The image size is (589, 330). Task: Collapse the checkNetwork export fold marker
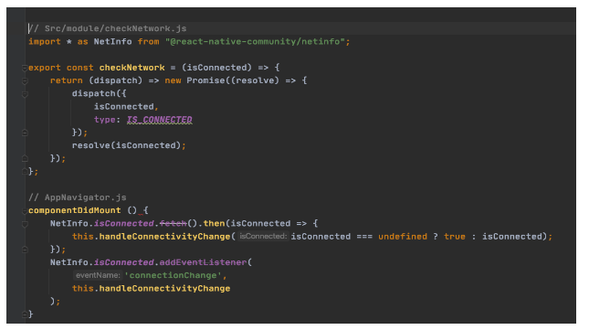(25, 68)
